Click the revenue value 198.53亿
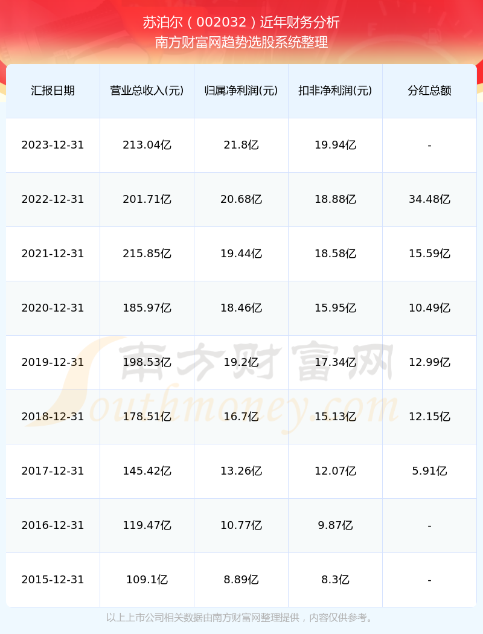 click(x=147, y=362)
